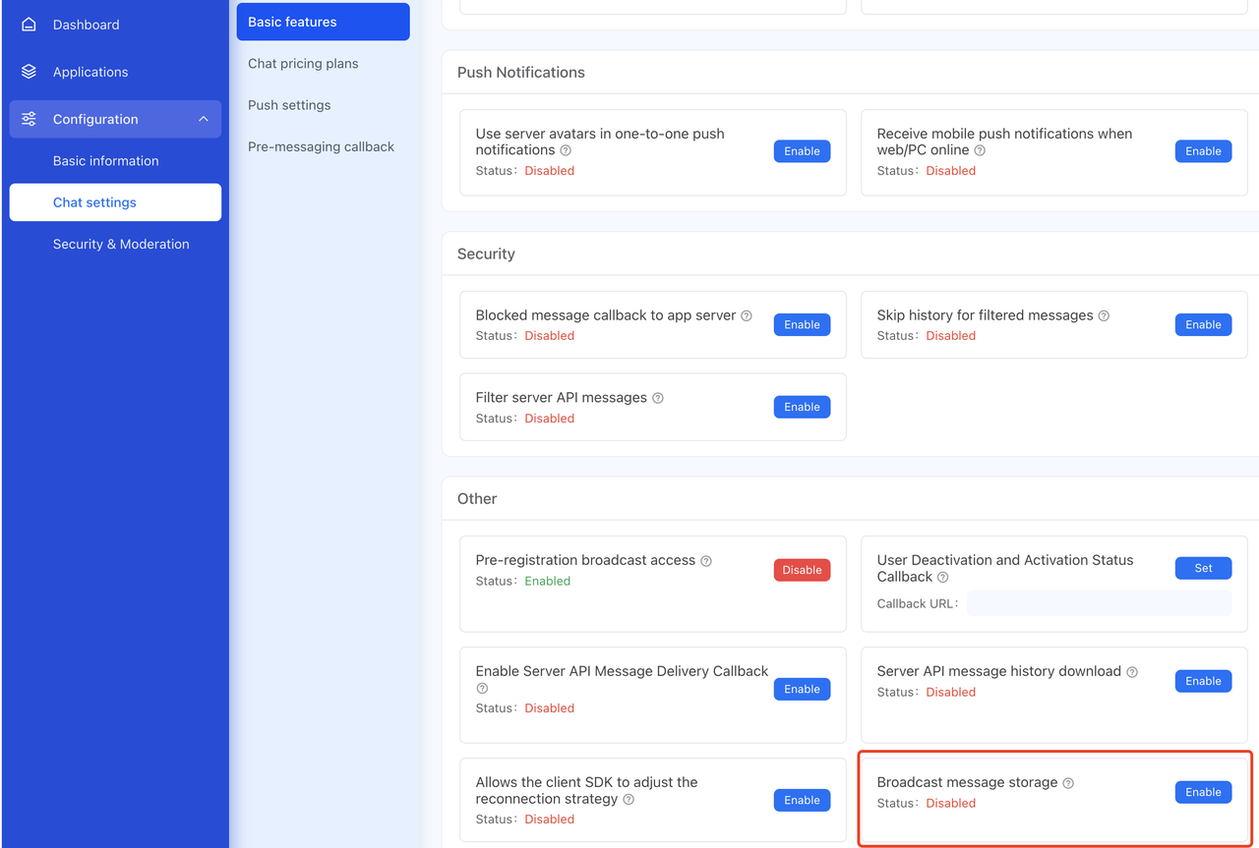Open help icon beside Server API message history download
Image resolution: width=1259 pixels, height=848 pixels.
click(x=1132, y=672)
